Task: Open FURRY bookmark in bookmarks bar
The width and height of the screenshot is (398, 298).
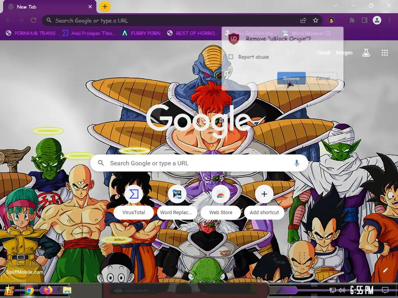Action: [x=141, y=33]
